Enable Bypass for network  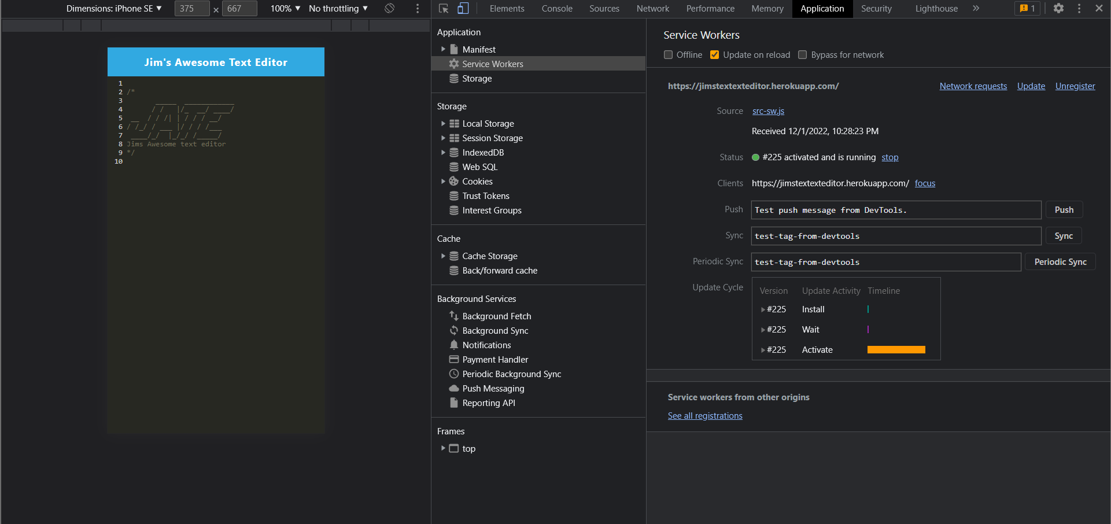(802, 54)
